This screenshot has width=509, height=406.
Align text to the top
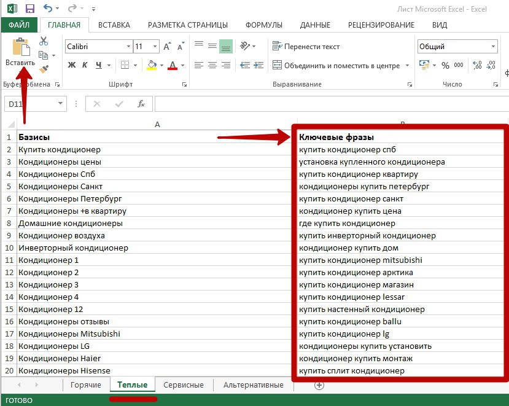[199, 45]
